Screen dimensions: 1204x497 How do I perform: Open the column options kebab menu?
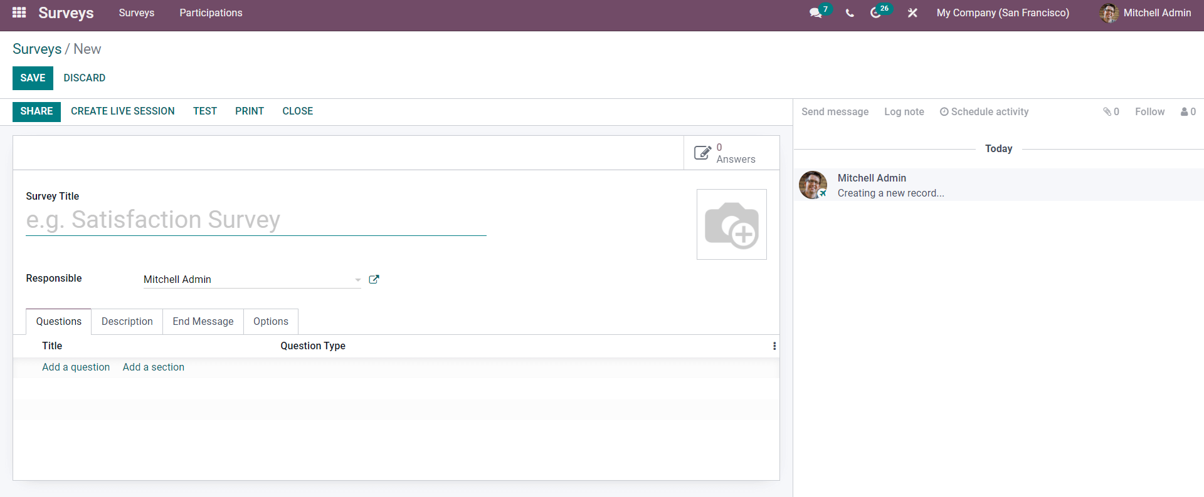pos(774,346)
